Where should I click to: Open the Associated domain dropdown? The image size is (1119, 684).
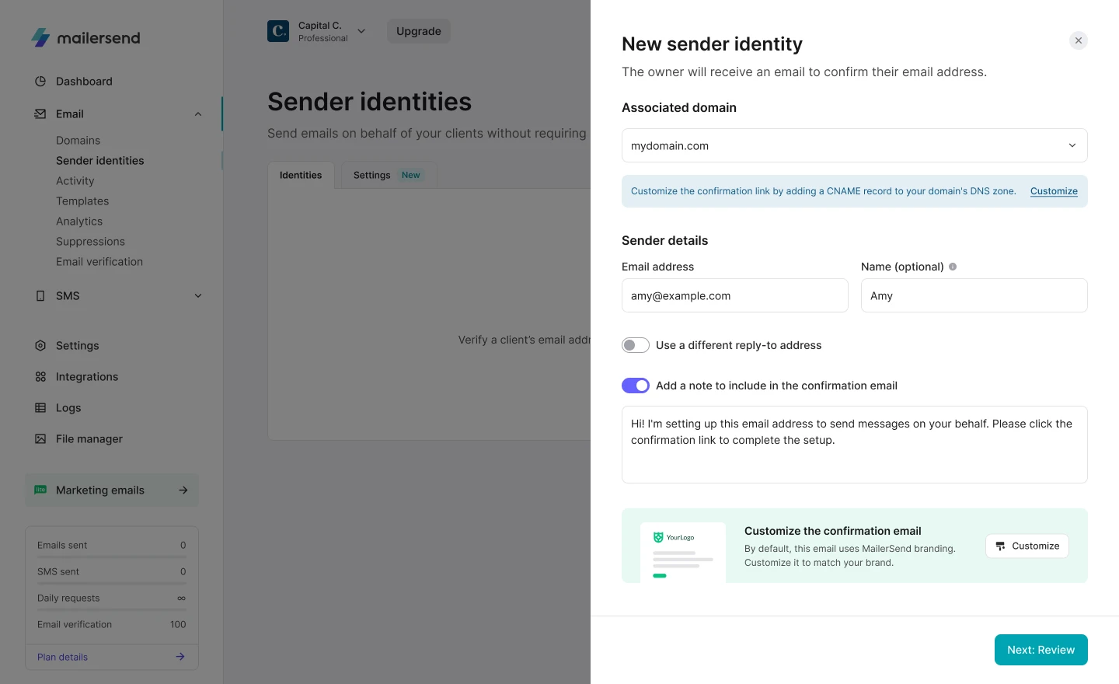[854, 145]
